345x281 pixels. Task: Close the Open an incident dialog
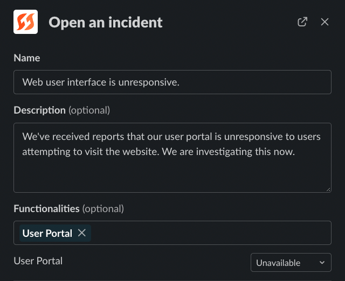(x=325, y=22)
